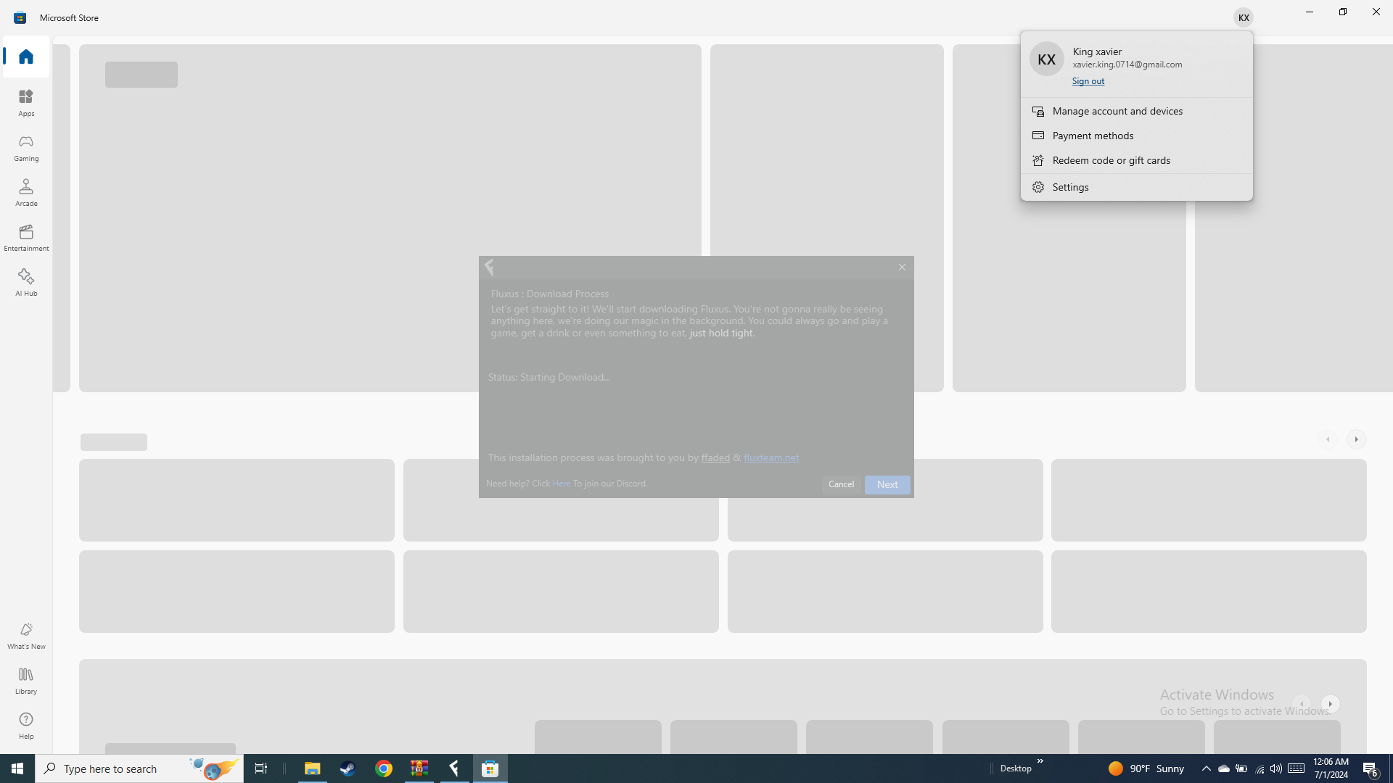Open network settings in system tray
The width and height of the screenshot is (1393, 783).
(x=1259, y=768)
